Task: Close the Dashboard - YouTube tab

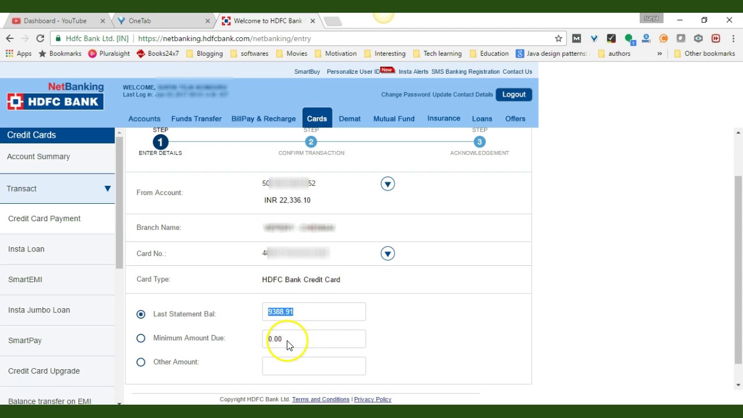Action: [x=103, y=21]
